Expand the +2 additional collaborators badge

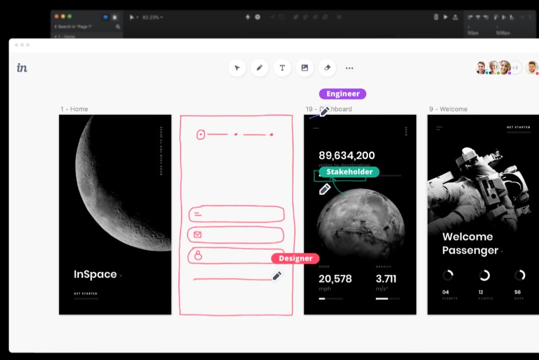pyautogui.click(x=515, y=68)
